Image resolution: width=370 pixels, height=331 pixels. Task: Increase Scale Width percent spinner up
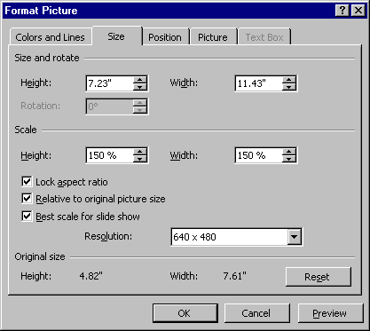pyautogui.click(x=289, y=152)
